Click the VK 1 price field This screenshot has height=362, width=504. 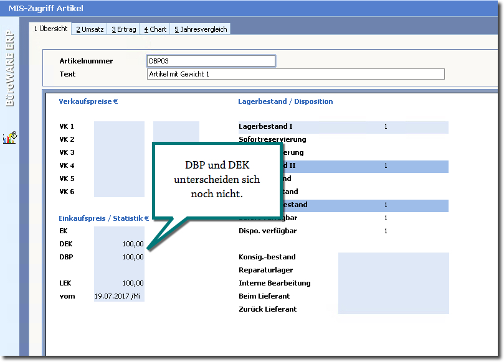[x=119, y=127]
